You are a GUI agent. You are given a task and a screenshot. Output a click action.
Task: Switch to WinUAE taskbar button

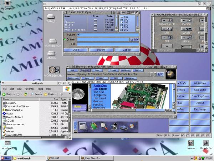pos(63,158)
